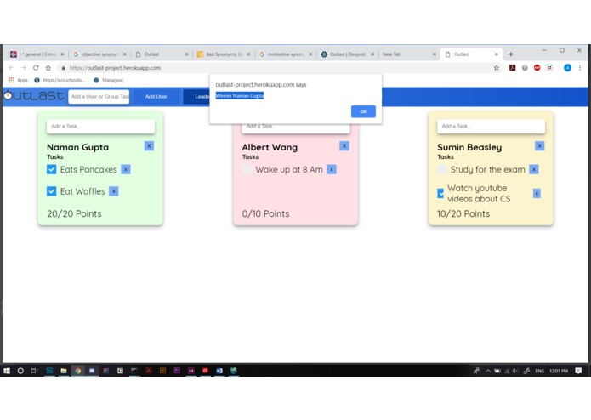The width and height of the screenshot is (591, 420).
Task: Click Add a Task field in Naman Gupta card
Action: coord(100,126)
